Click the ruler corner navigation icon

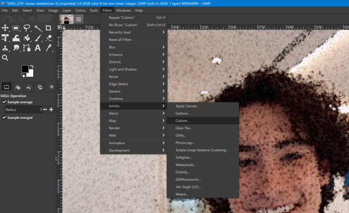click(x=60, y=27)
